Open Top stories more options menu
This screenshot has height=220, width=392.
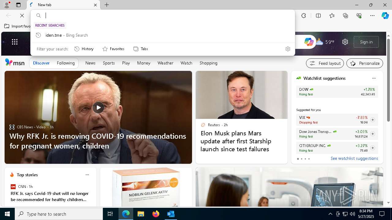pos(87,175)
